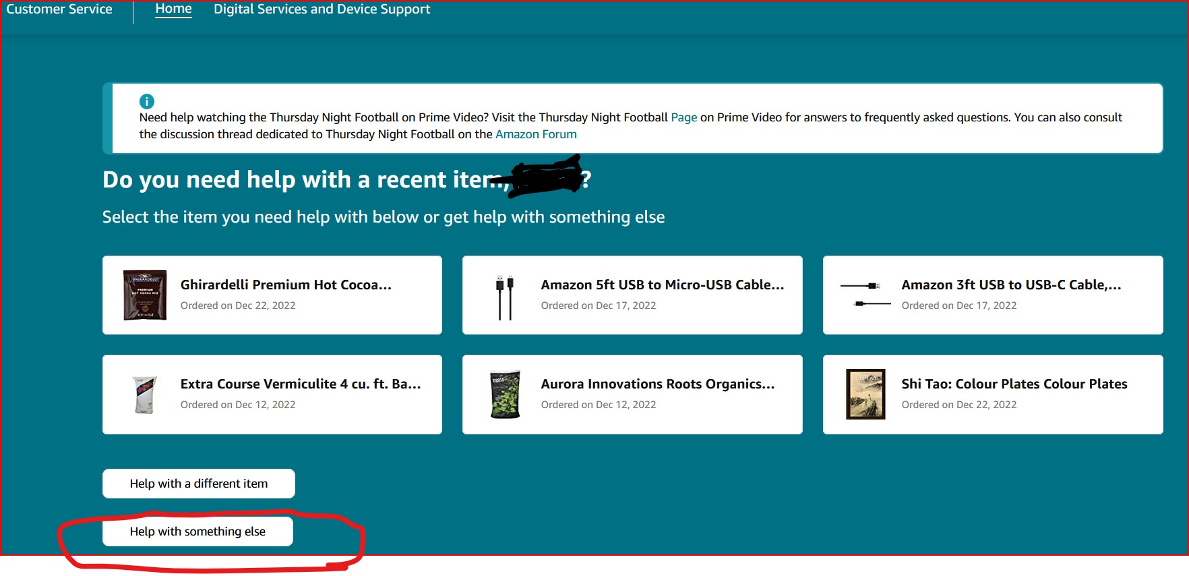
Task: Select Extra Course Vermiculite order title
Action: tap(301, 384)
